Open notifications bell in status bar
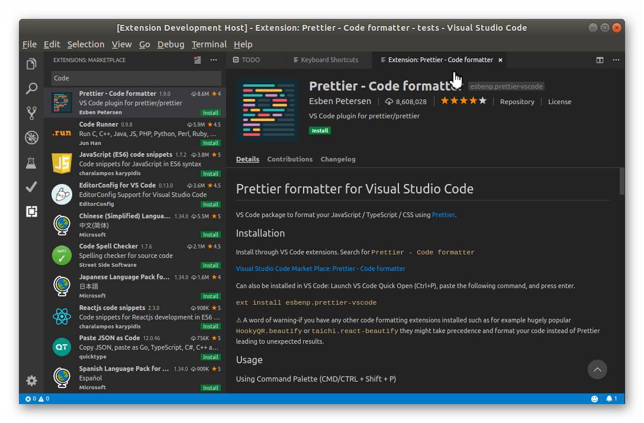 [x=611, y=398]
